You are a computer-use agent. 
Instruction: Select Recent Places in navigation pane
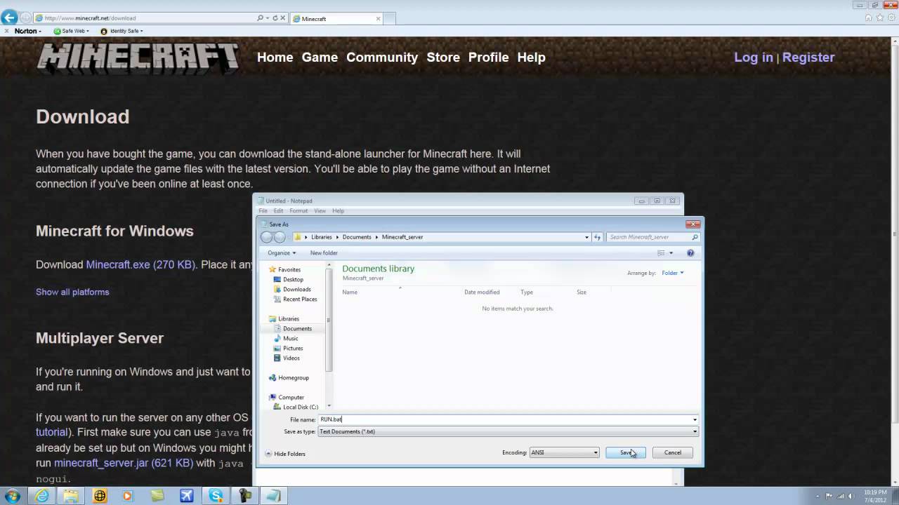(300, 299)
